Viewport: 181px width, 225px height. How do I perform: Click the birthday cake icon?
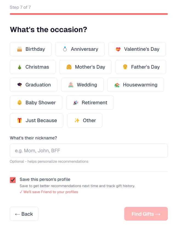tap(19, 49)
